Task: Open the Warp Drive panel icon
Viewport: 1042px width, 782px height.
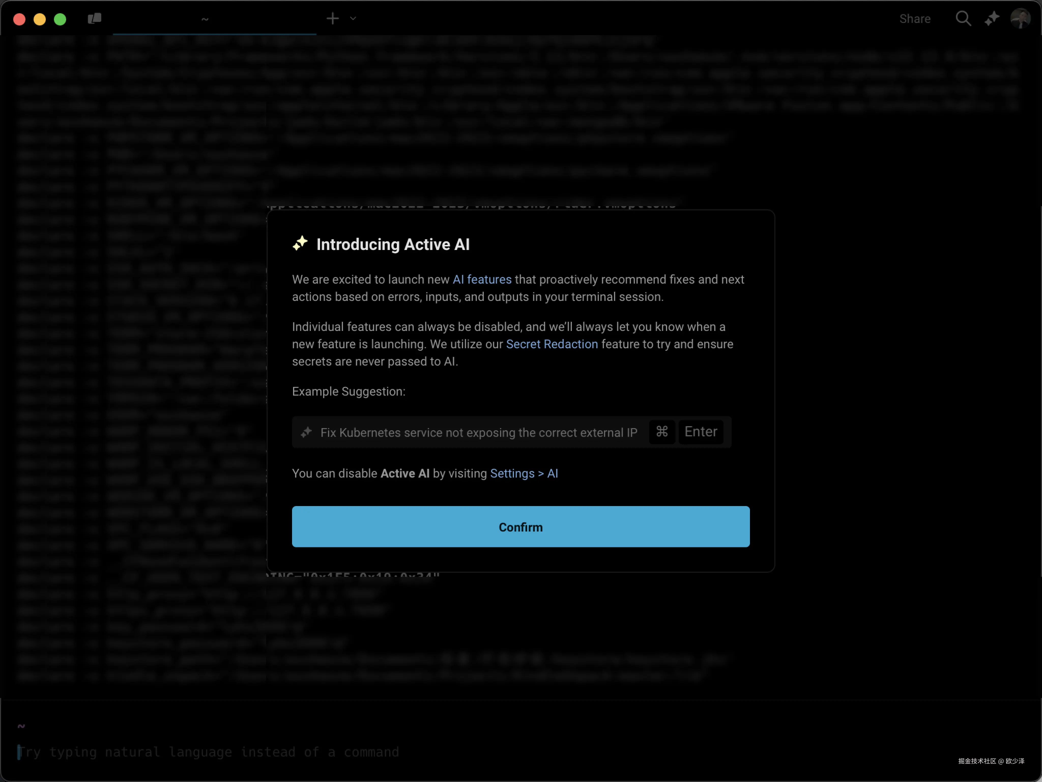Action: (x=94, y=18)
